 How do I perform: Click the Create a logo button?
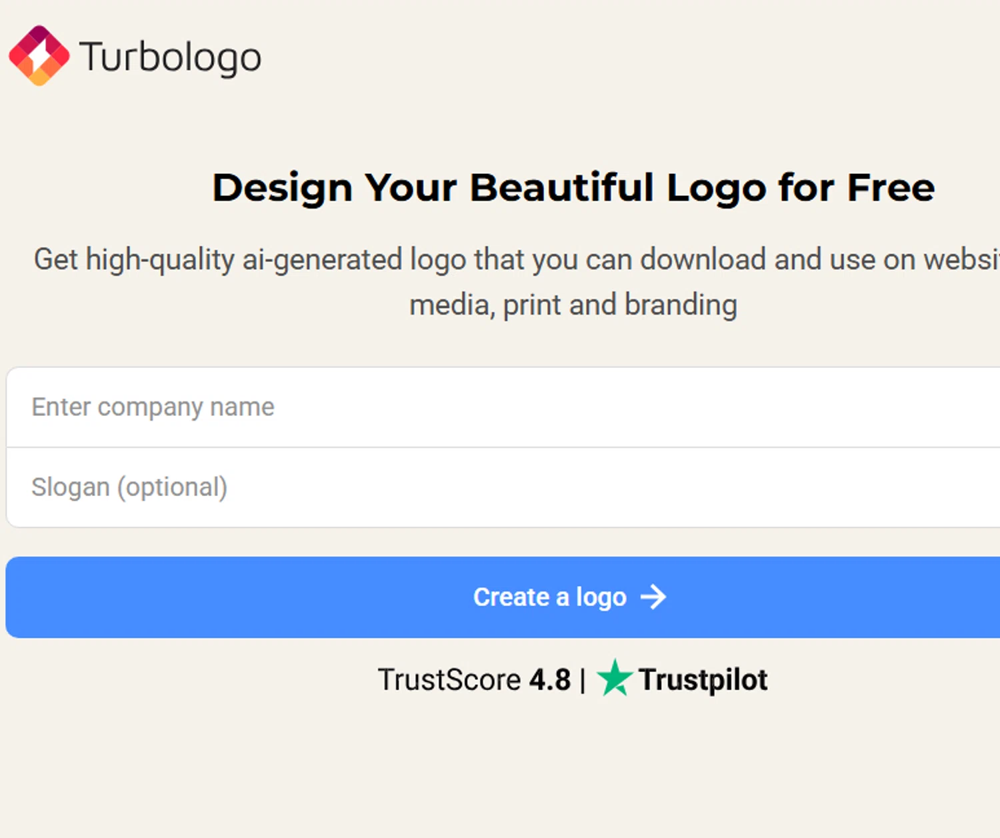[503, 597]
